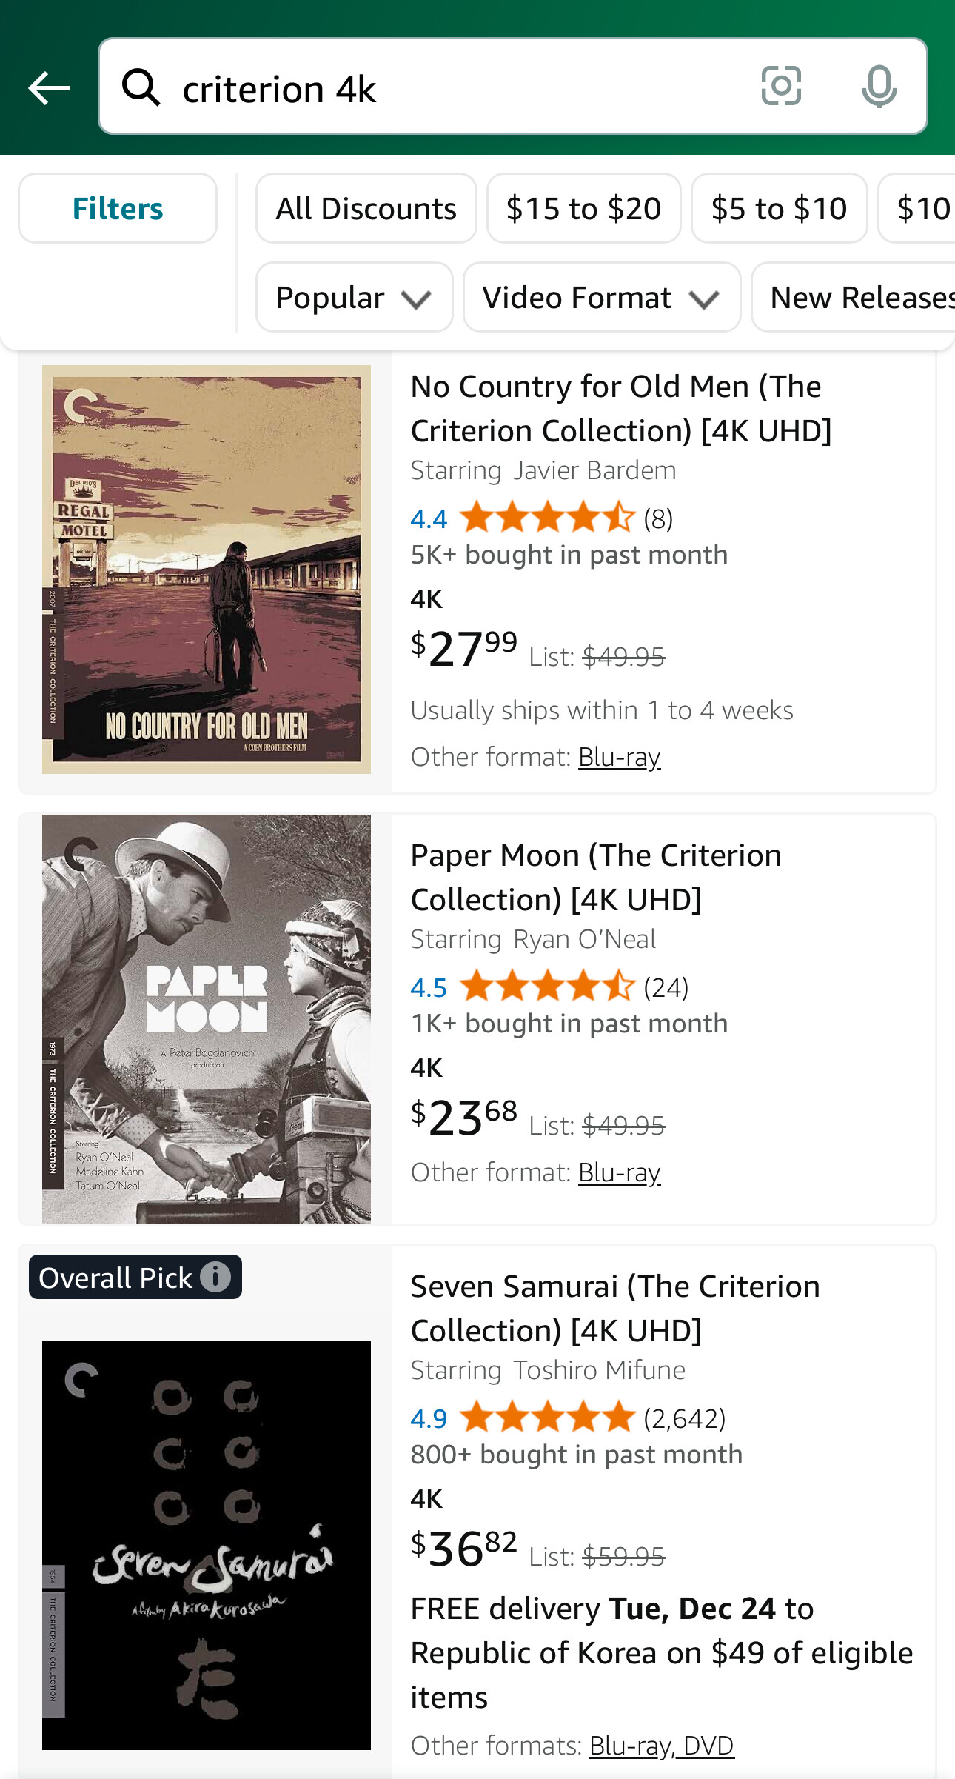955x1779 pixels.
Task: Tap the microphone voice search icon
Action: pyautogui.click(x=879, y=87)
